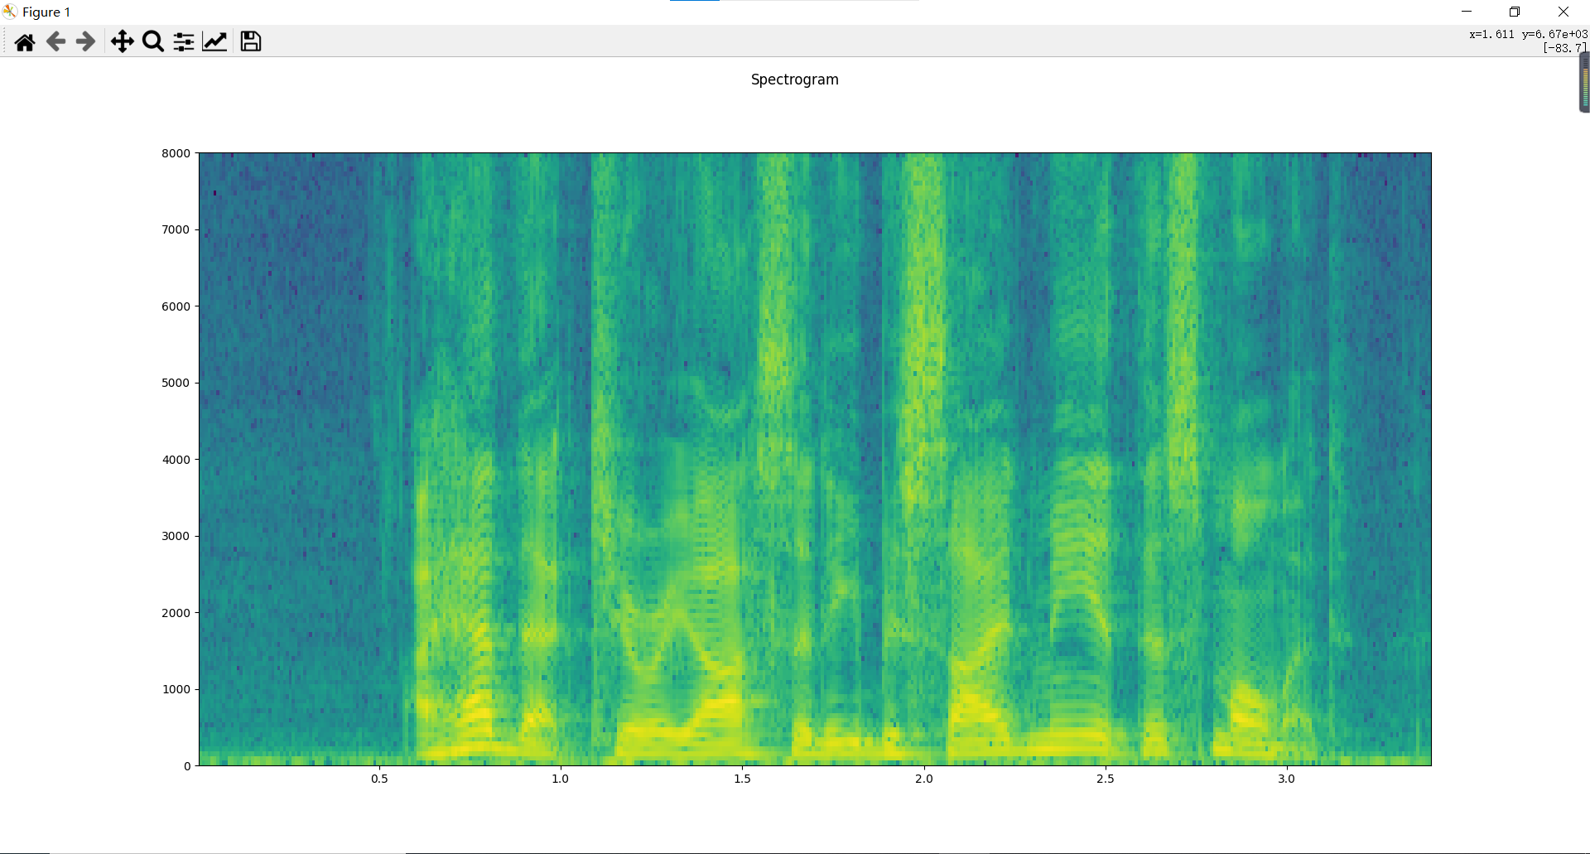Click the 0.5 x-axis tick label

[379, 779]
